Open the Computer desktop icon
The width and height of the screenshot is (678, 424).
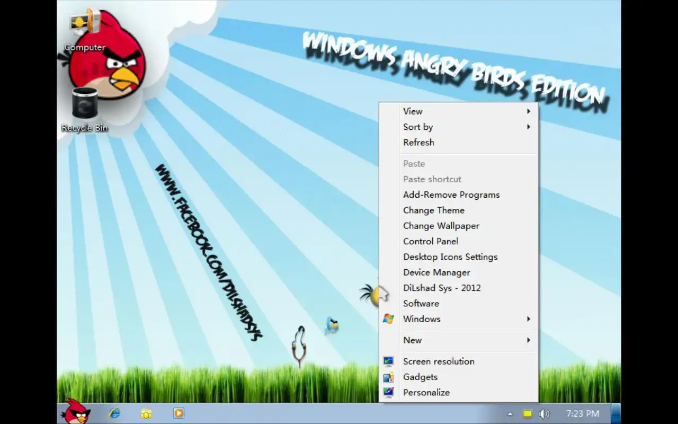coord(85,30)
